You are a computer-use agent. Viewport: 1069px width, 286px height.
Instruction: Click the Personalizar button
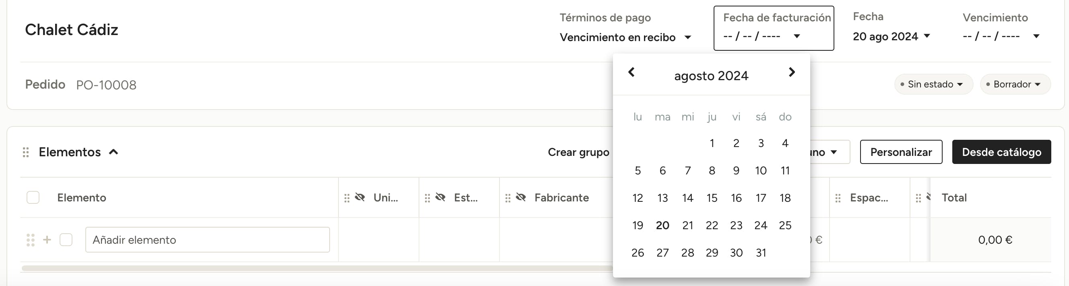pyautogui.click(x=901, y=152)
